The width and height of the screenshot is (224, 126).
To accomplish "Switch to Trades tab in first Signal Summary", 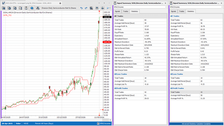I will [x=126, y=11].
